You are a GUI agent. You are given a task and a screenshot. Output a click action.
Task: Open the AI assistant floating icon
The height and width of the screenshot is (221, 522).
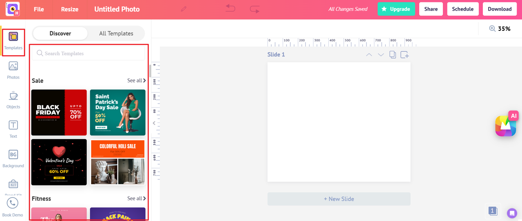click(x=506, y=124)
